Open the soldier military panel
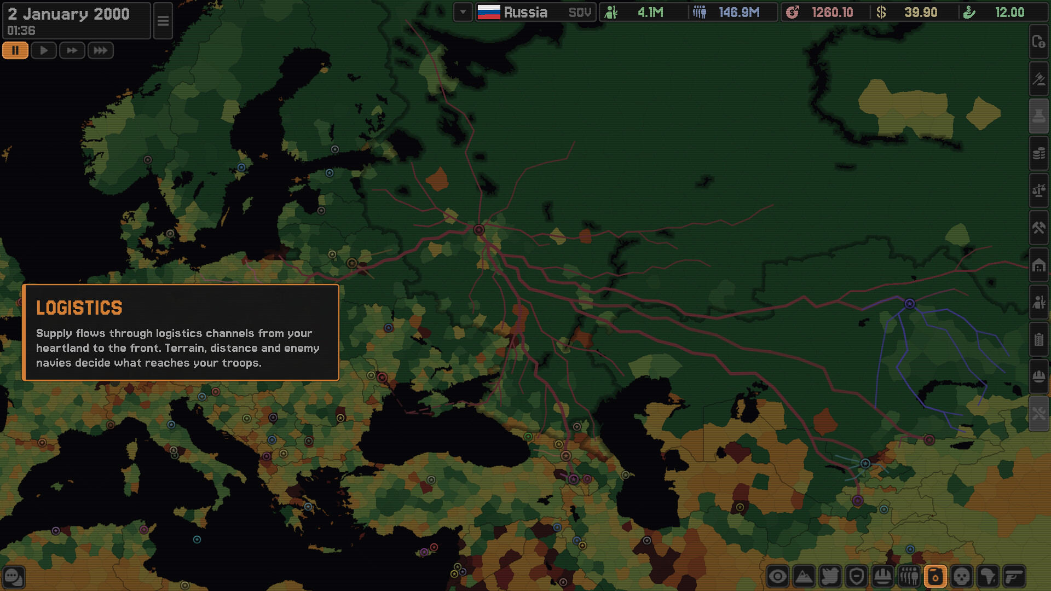The height and width of the screenshot is (591, 1051). (x=1039, y=302)
